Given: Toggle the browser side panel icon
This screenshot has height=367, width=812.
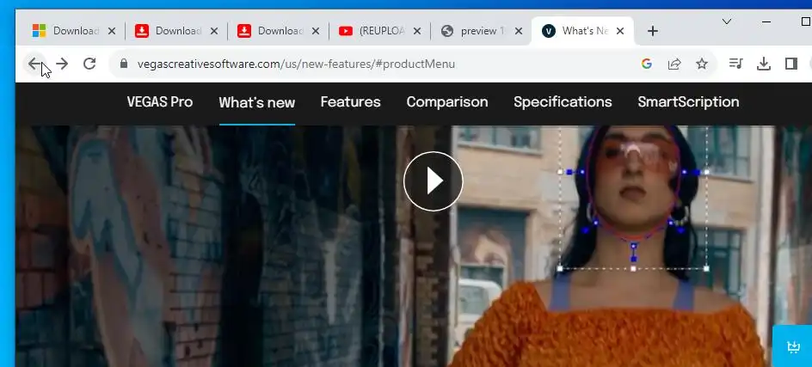Looking at the screenshot, I should click(x=790, y=64).
